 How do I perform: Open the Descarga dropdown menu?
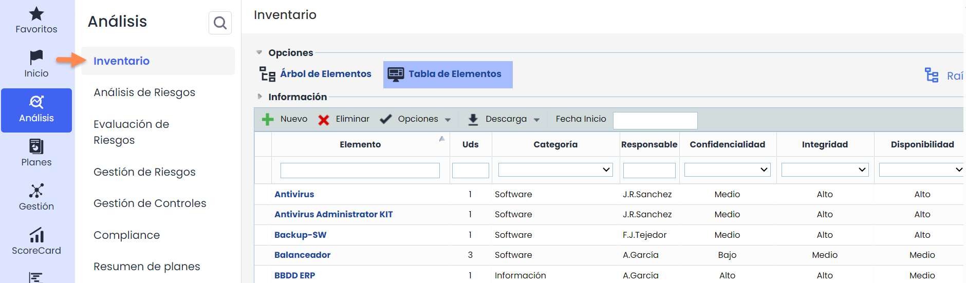[x=505, y=119]
